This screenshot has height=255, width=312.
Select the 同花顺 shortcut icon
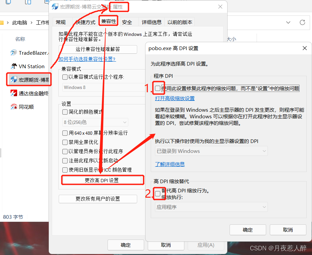(14, 107)
